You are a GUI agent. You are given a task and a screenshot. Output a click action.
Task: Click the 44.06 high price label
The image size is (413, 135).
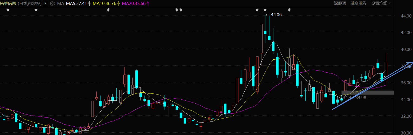[276, 15]
